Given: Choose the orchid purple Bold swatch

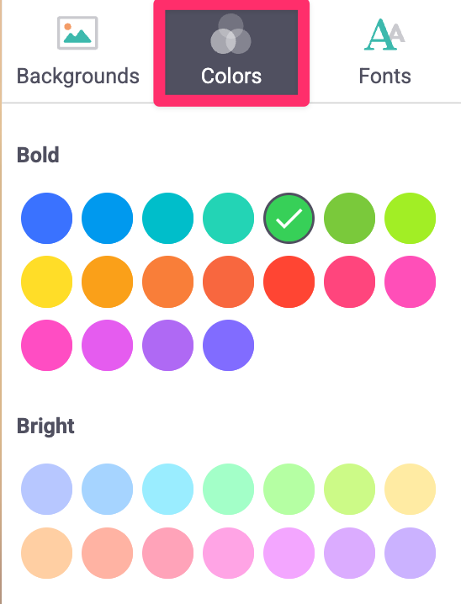Looking at the screenshot, I should coord(107,345).
